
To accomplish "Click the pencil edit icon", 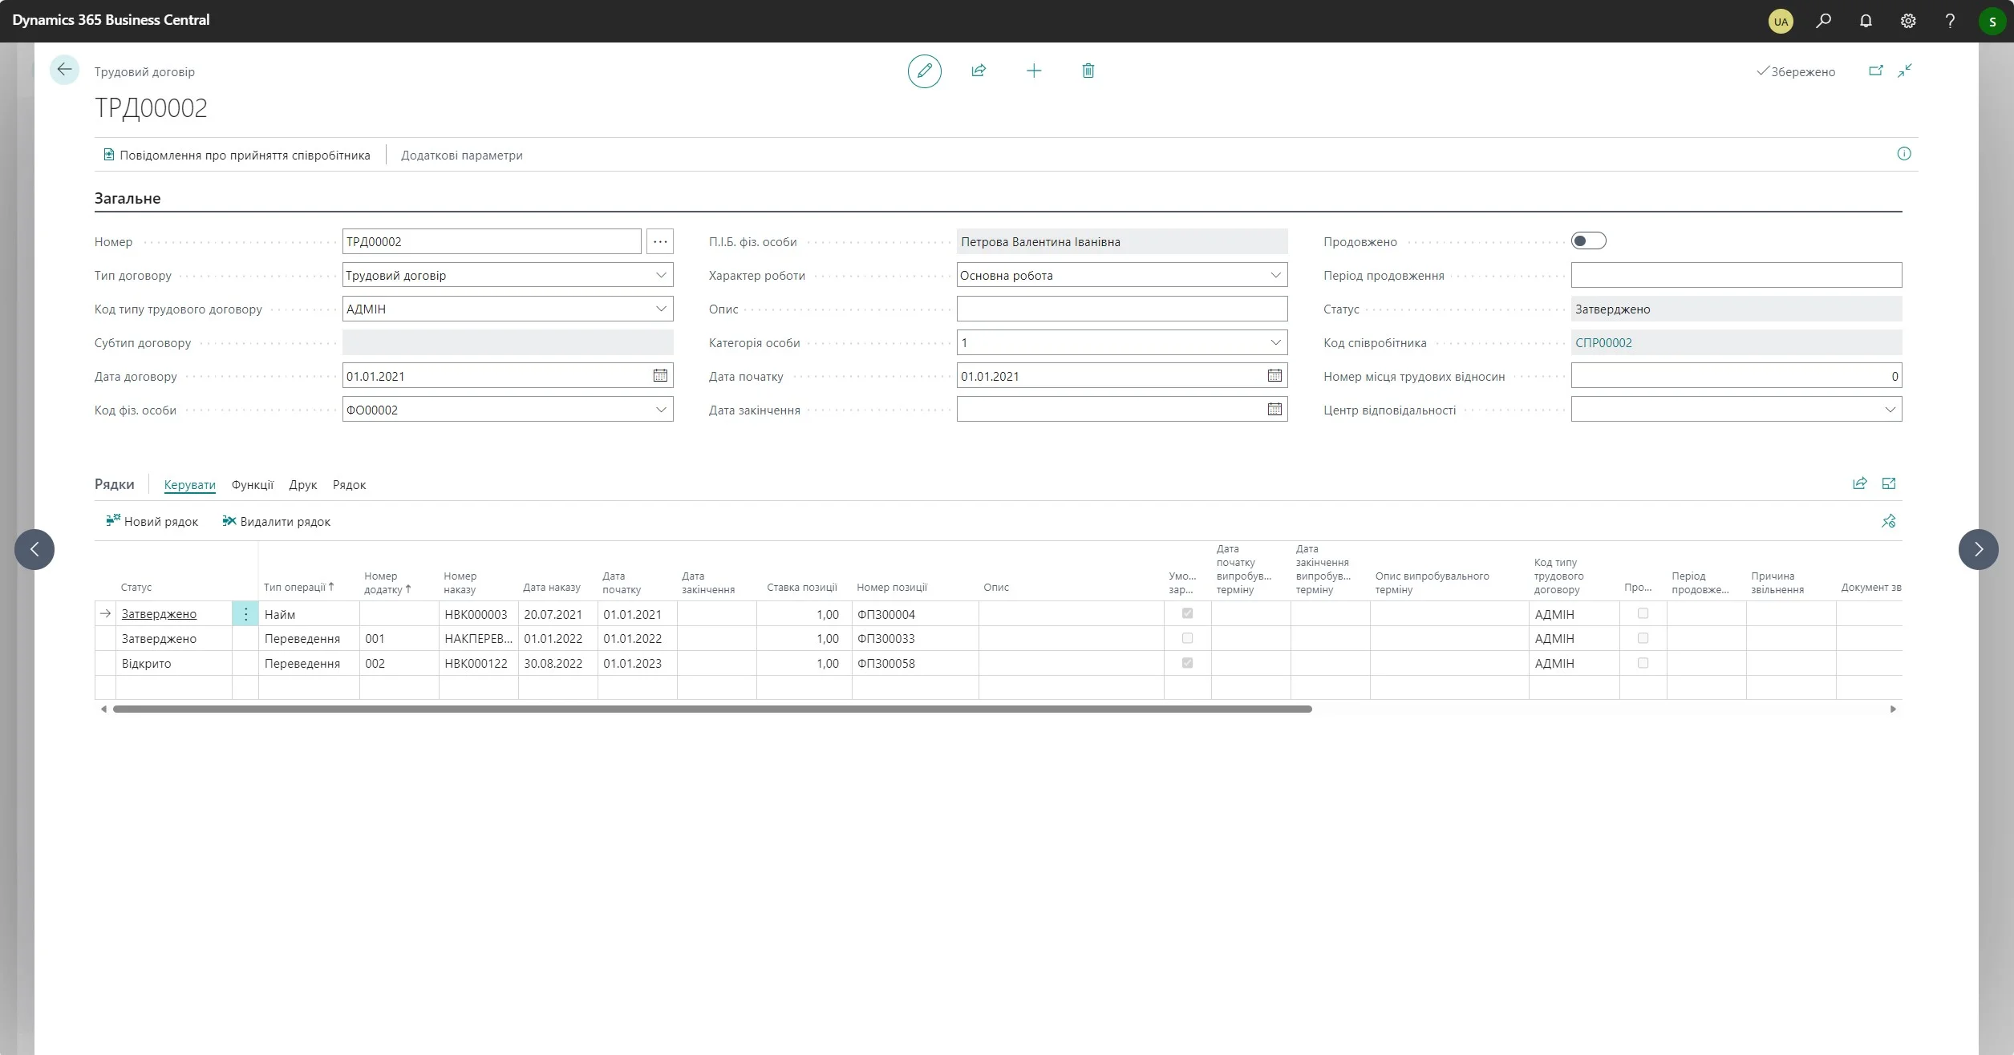I will [924, 71].
